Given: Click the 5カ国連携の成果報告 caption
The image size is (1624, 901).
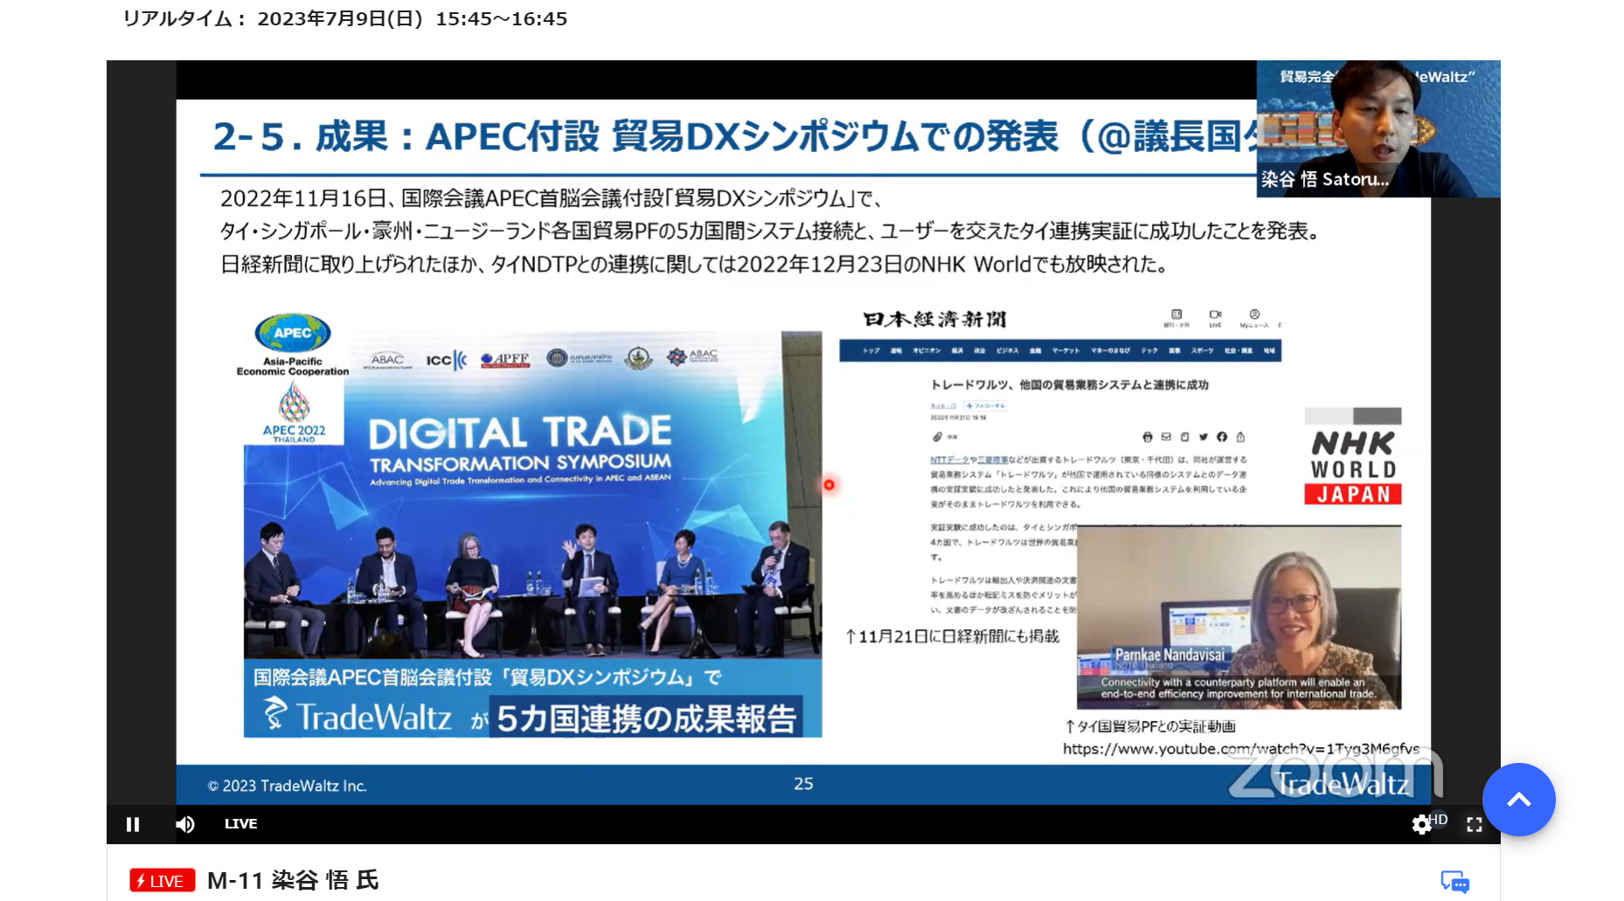Looking at the screenshot, I should coord(646,717).
